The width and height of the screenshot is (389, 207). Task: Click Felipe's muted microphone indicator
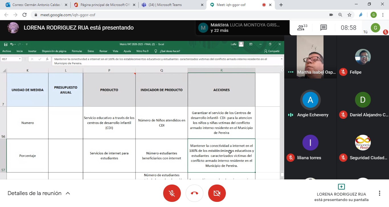(x=343, y=72)
